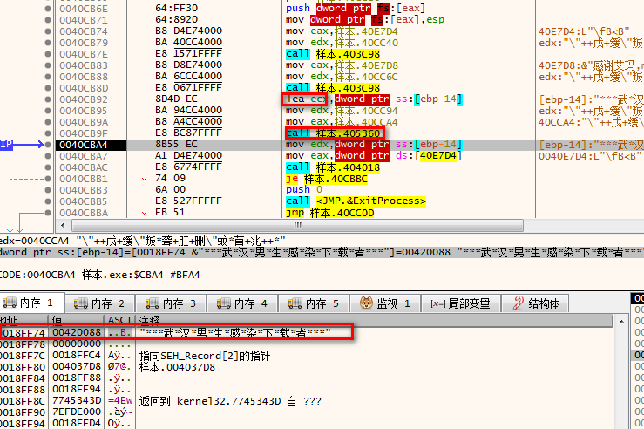The width and height of the screenshot is (644, 429).
Task: Switch to the 内存 2 tab
Action: (x=101, y=303)
